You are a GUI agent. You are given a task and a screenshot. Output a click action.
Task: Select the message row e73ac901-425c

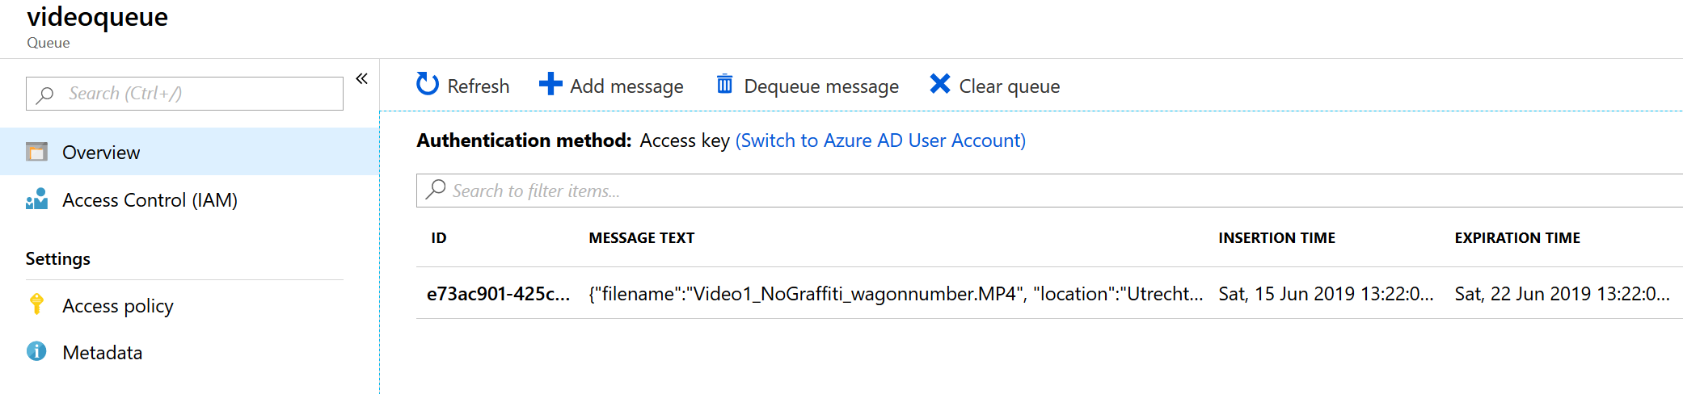[x=498, y=294]
